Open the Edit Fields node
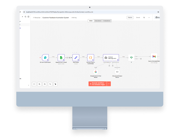180x139 pixels. (76, 58)
